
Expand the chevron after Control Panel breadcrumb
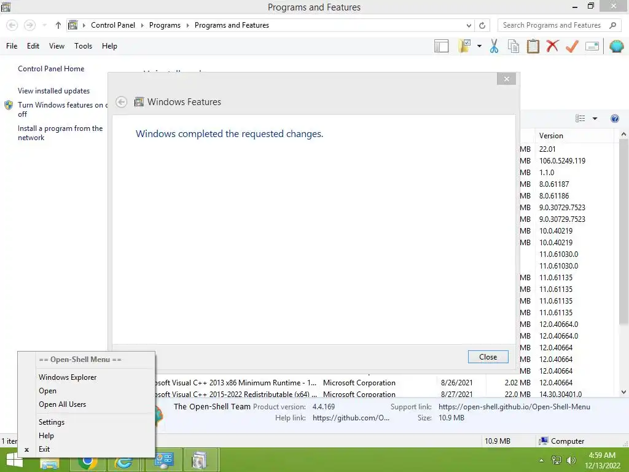coord(142,25)
